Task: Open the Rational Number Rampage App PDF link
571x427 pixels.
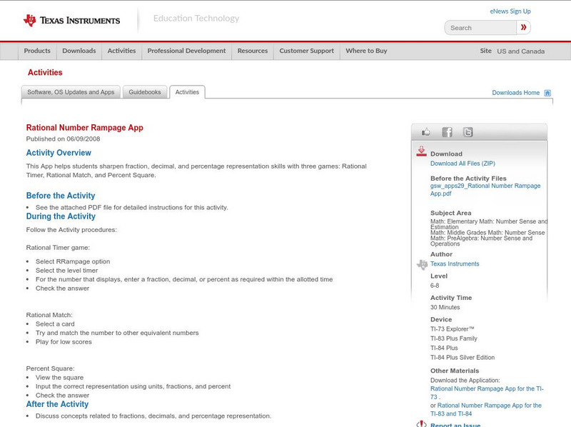Action: click(x=485, y=189)
